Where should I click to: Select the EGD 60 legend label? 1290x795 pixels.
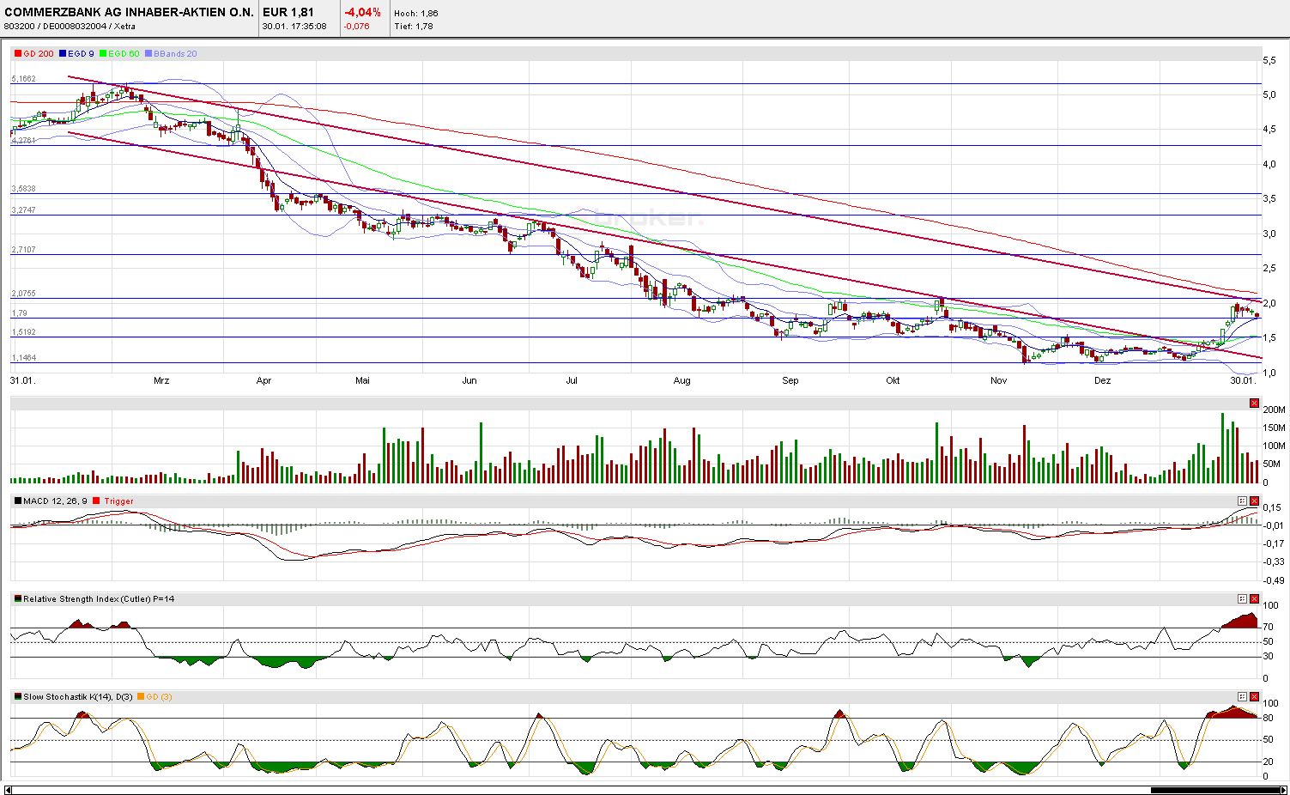click(x=123, y=53)
